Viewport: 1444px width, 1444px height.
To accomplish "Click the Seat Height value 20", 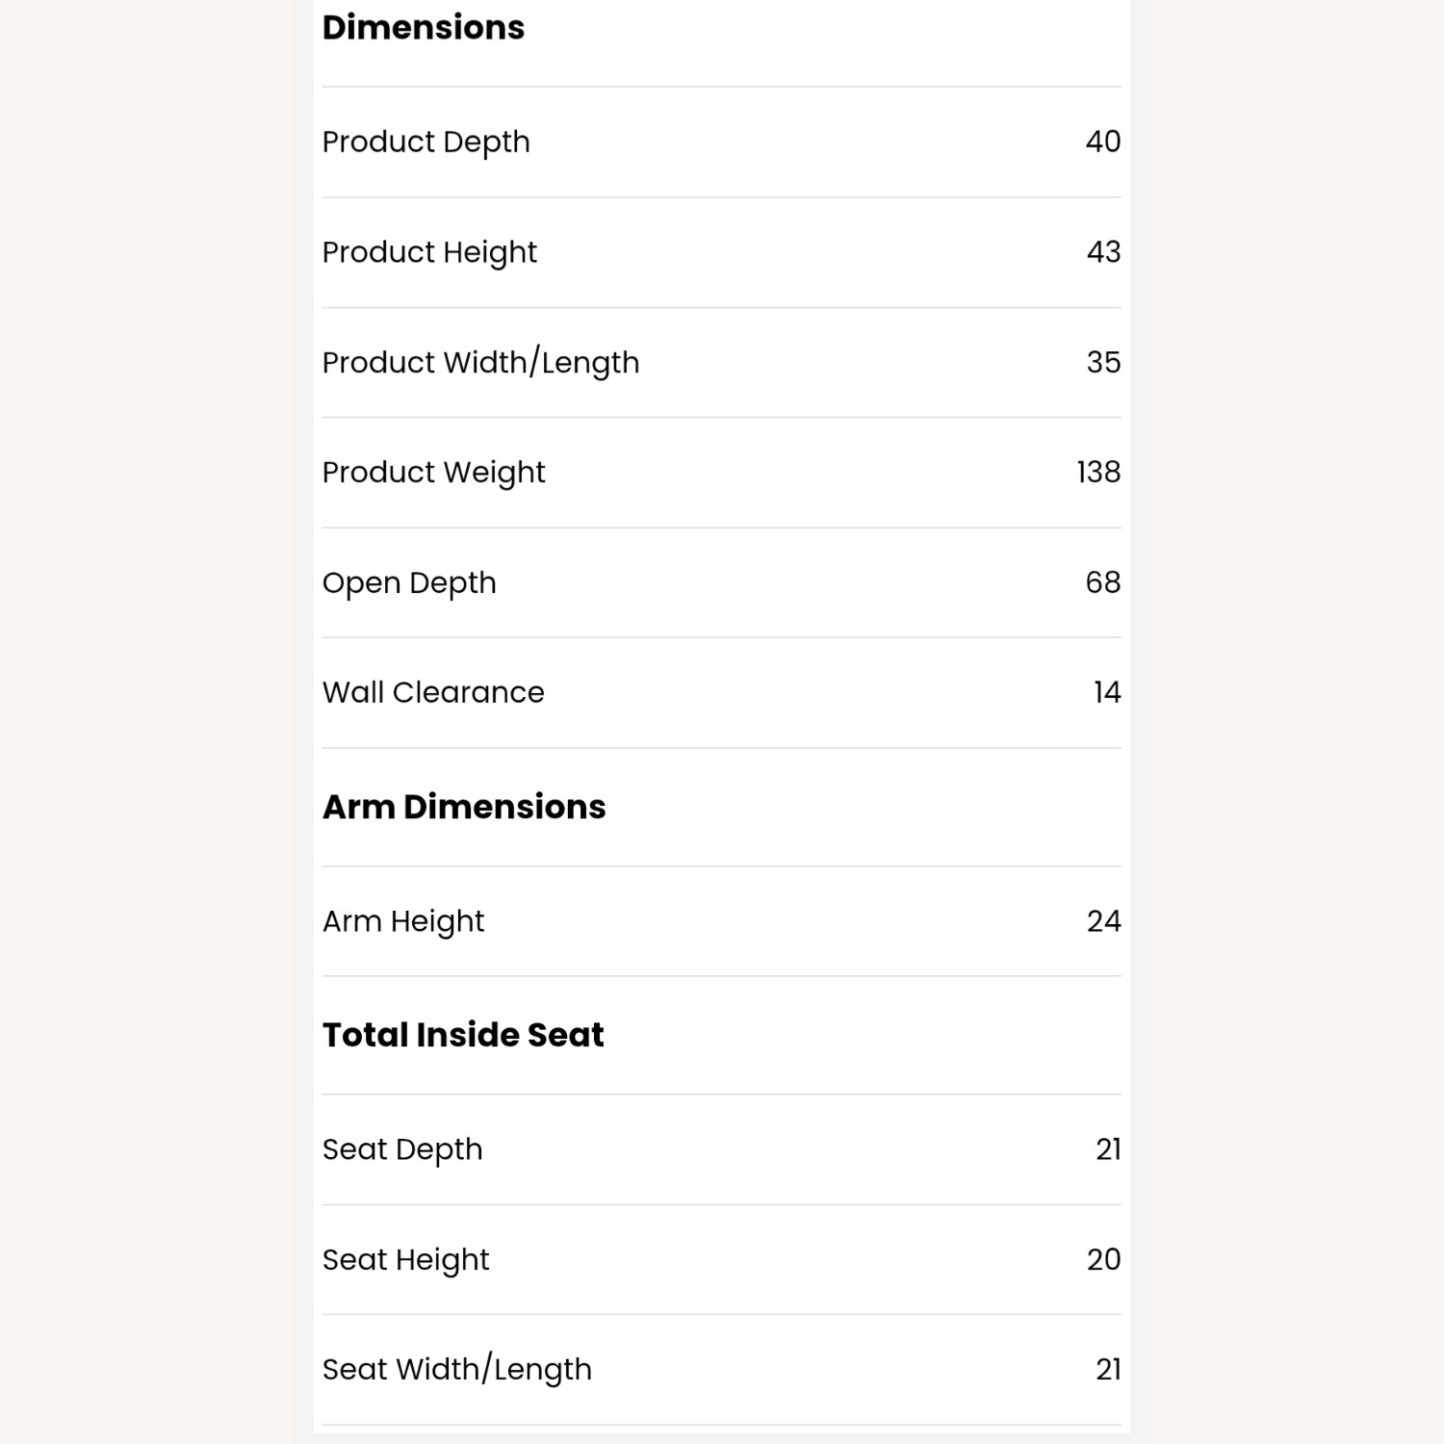I will click(1103, 1260).
